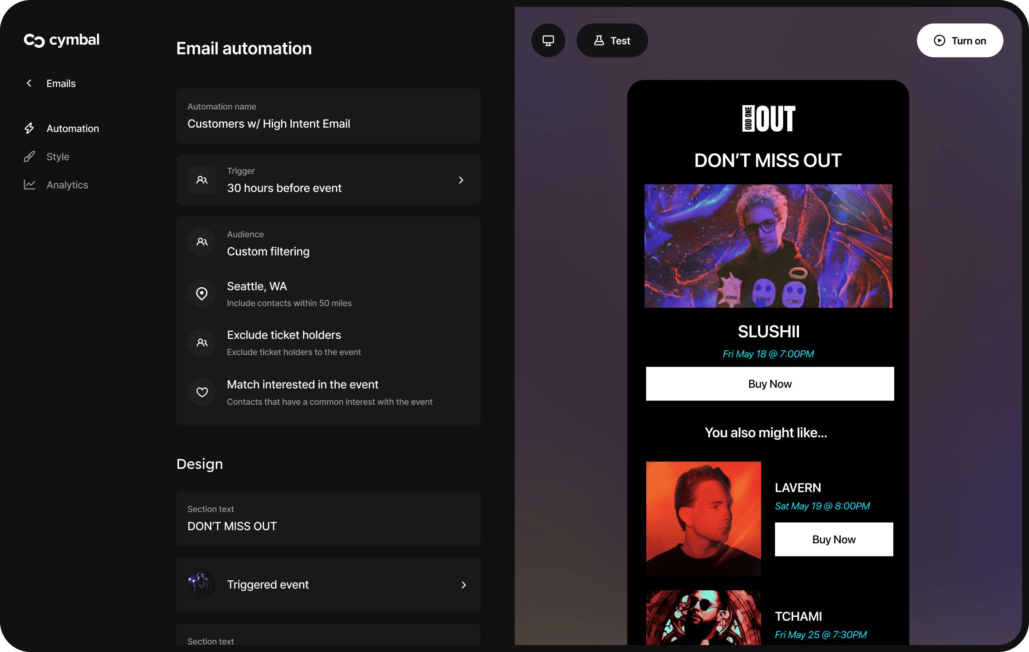1029x652 pixels.
Task: Open the Audience Custom filtering selector
Action: coord(268,251)
